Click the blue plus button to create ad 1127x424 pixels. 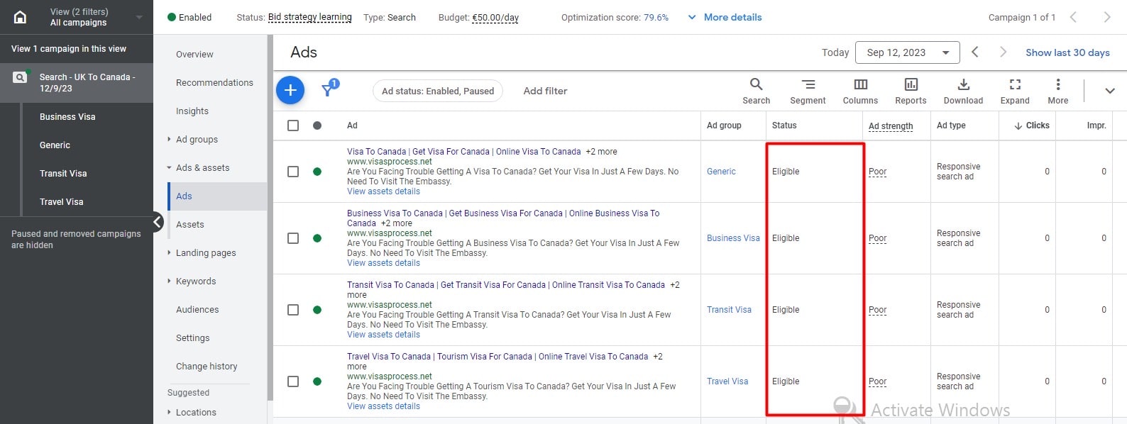click(290, 90)
